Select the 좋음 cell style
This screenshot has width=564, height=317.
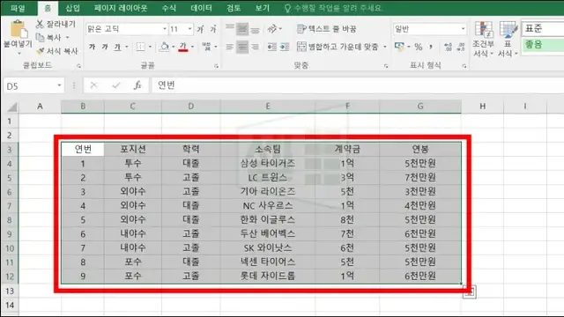(543, 45)
